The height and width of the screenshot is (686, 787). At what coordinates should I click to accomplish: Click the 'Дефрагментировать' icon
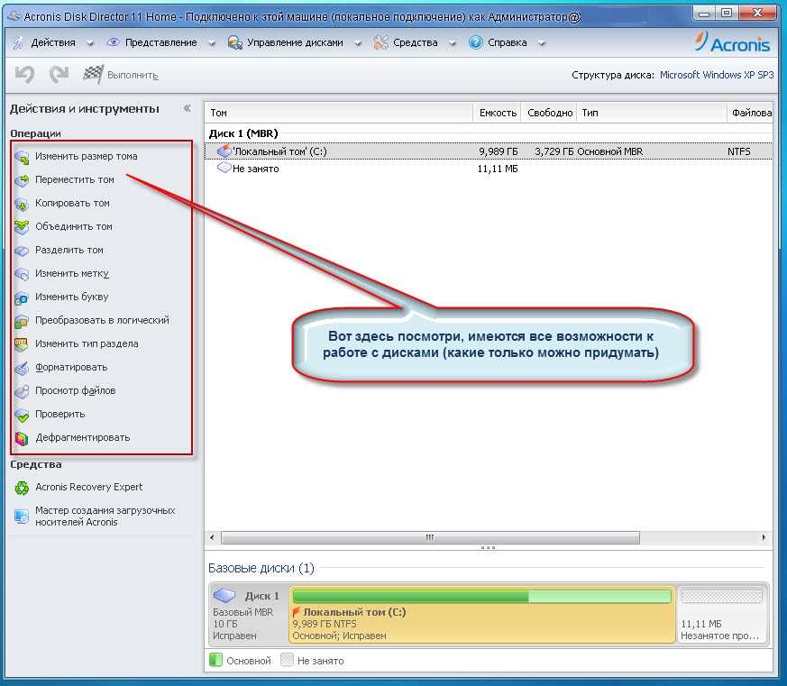click(x=22, y=438)
